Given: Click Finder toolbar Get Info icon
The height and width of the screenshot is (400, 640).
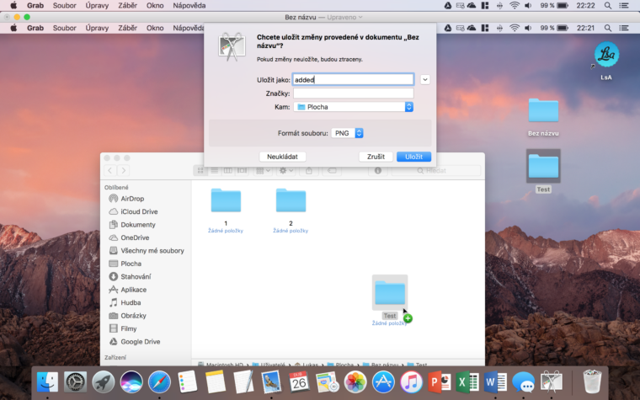Looking at the screenshot, I should 378,171.
